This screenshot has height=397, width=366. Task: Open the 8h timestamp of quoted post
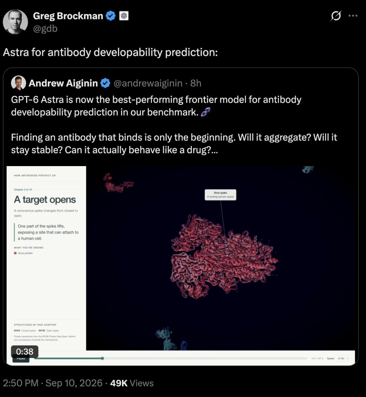click(x=196, y=83)
